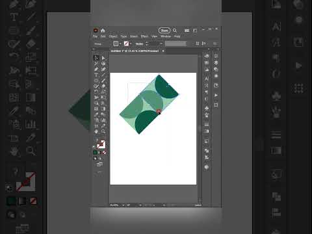Select the Magic Wand tool
The image size is (312, 234).
click(96, 64)
